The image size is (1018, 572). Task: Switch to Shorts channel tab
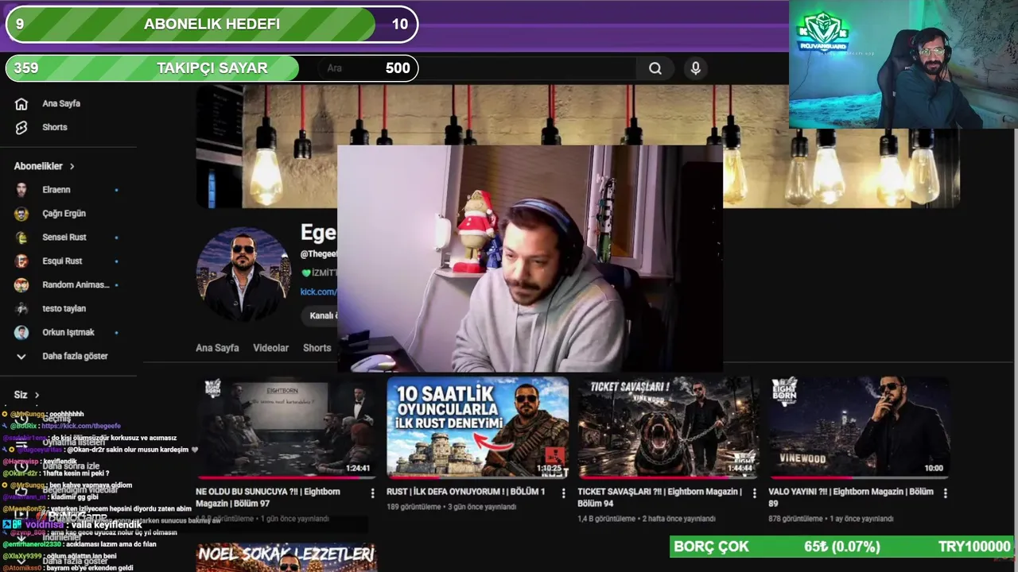pos(317,348)
